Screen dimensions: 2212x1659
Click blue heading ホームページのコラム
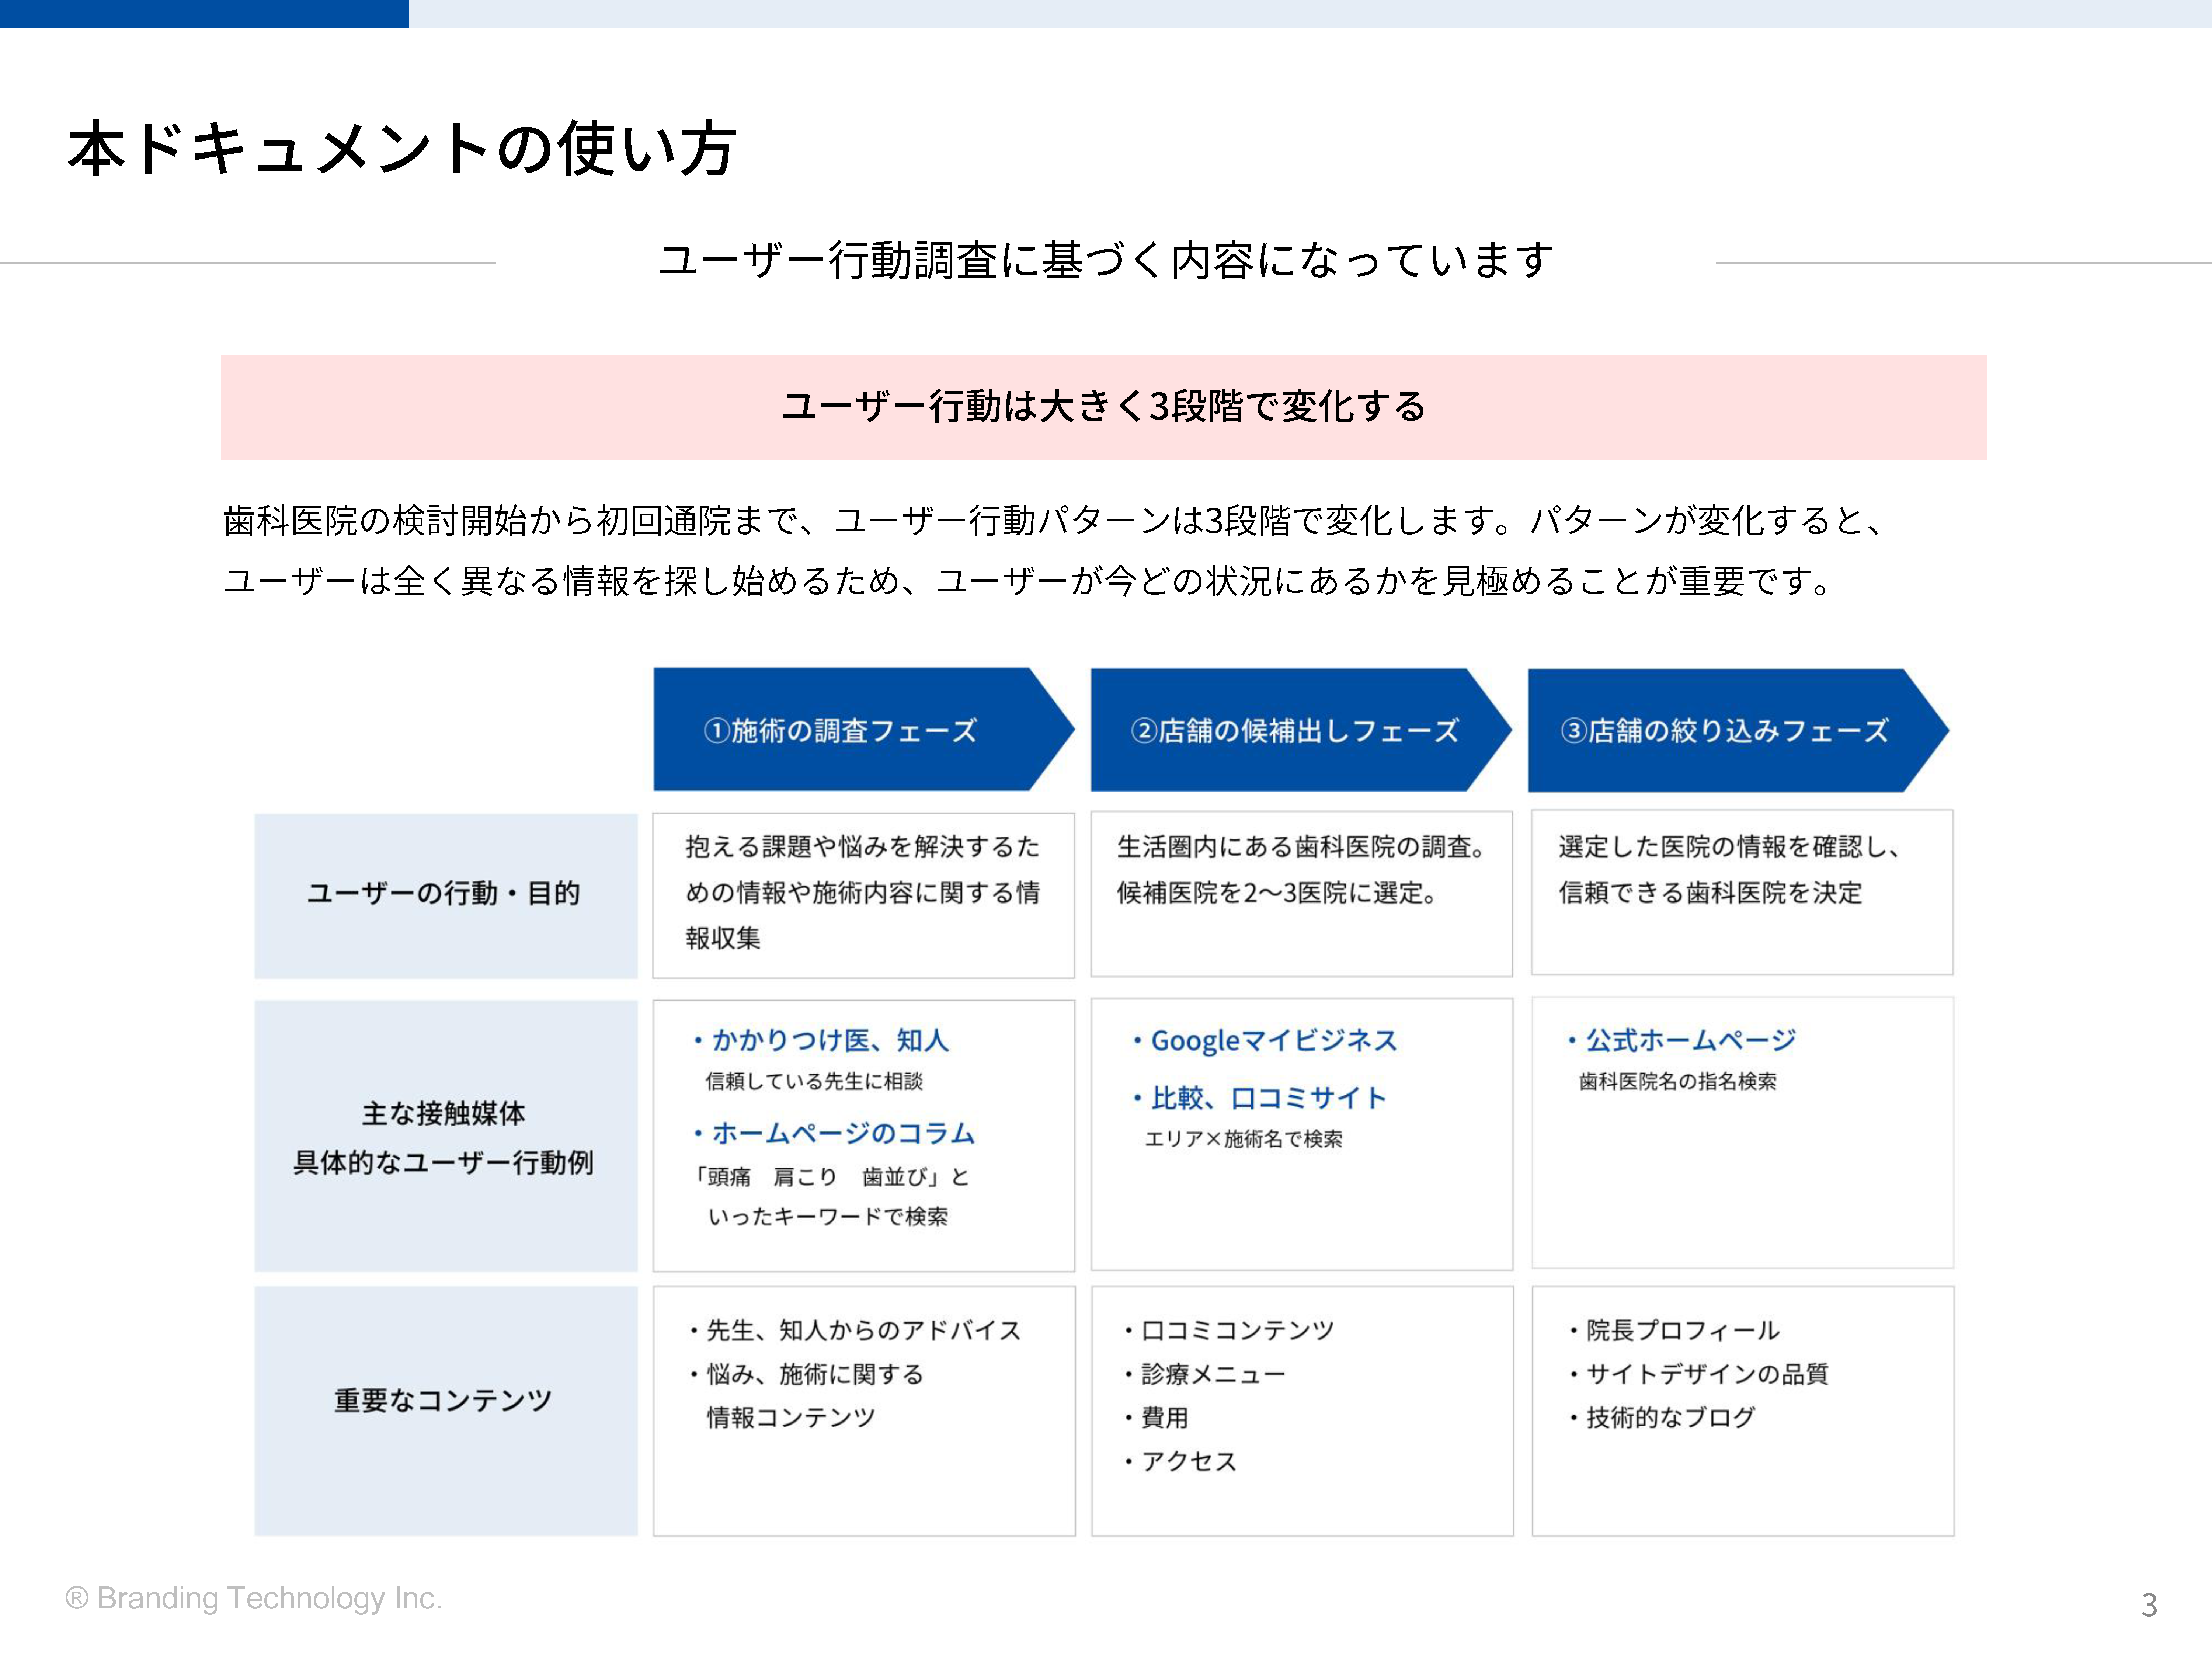(834, 1134)
